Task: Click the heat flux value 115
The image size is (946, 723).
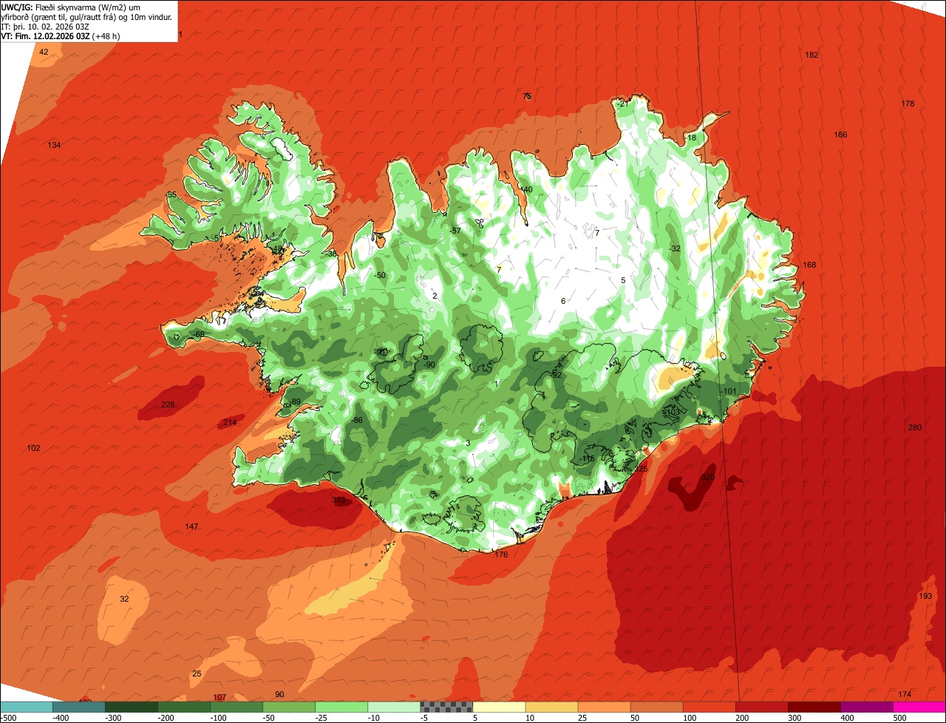Action: coord(588,458)
